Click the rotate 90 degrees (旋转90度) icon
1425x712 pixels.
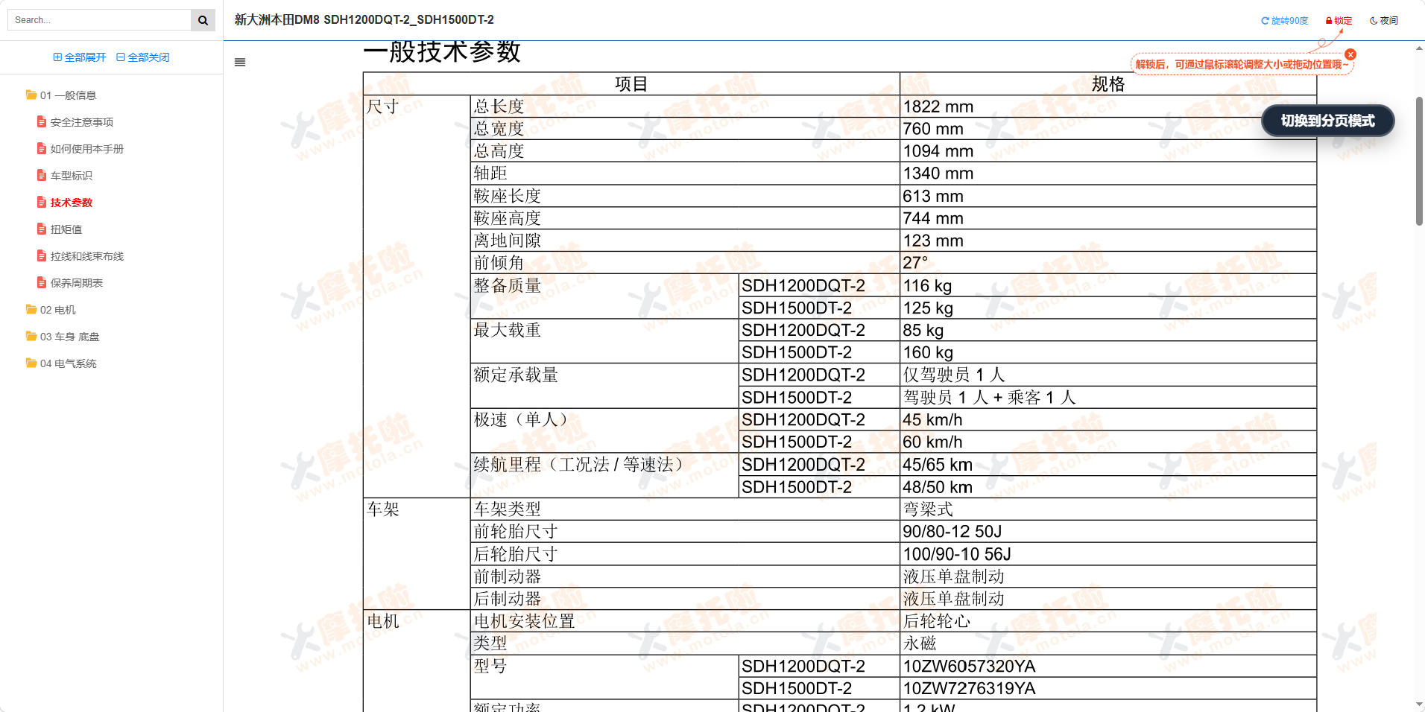[x=1265, y=20]
